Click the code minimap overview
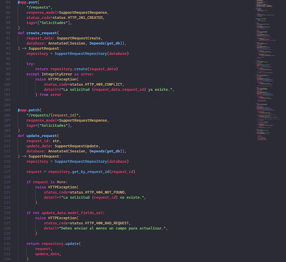 pos(267,70)
